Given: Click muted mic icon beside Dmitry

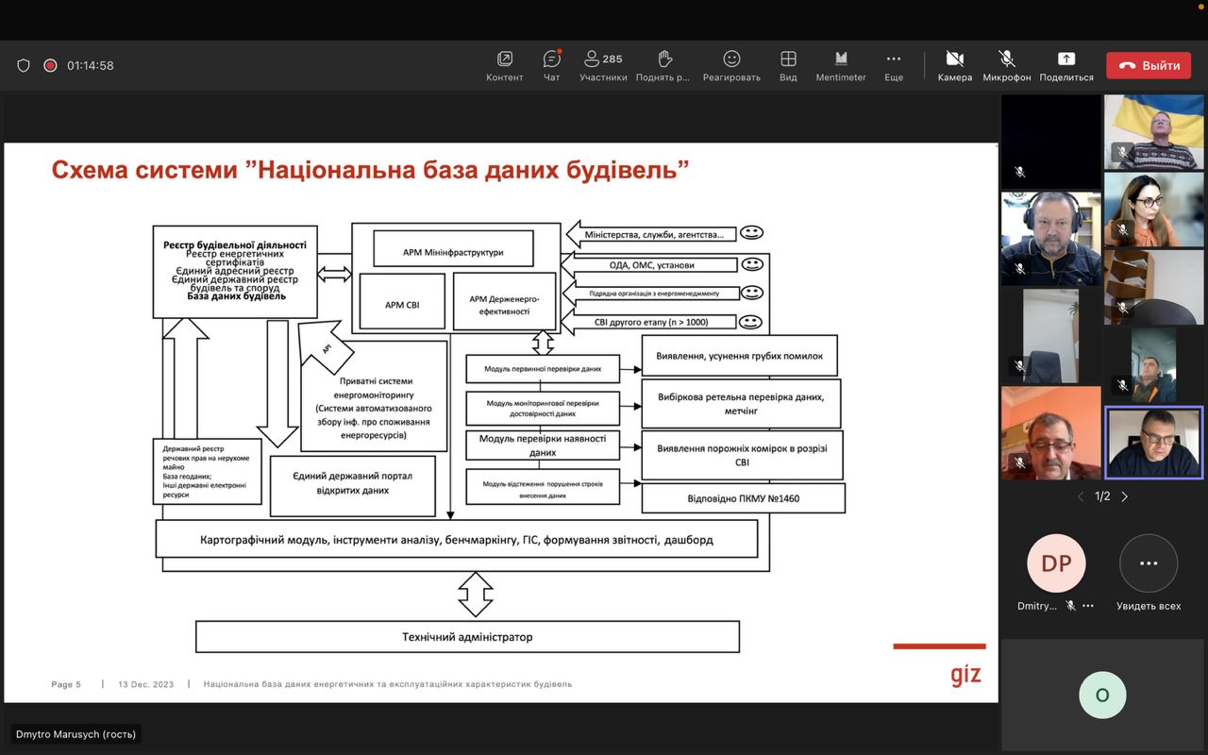Looking at the screenshot, I should point(1070,606).
